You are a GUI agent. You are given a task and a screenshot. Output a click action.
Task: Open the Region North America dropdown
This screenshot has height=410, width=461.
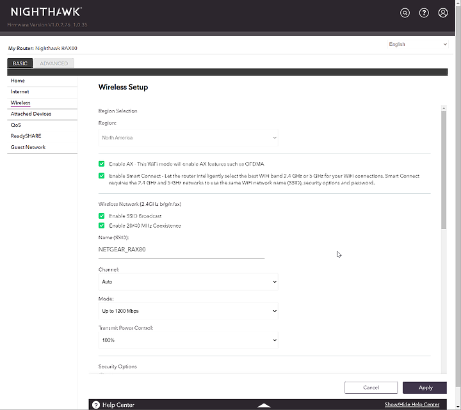(188, 138)
